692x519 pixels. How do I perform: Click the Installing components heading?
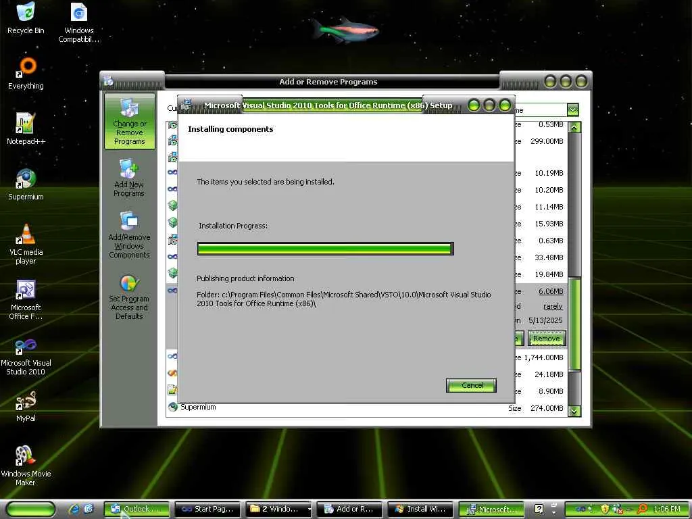coord(230,129)
